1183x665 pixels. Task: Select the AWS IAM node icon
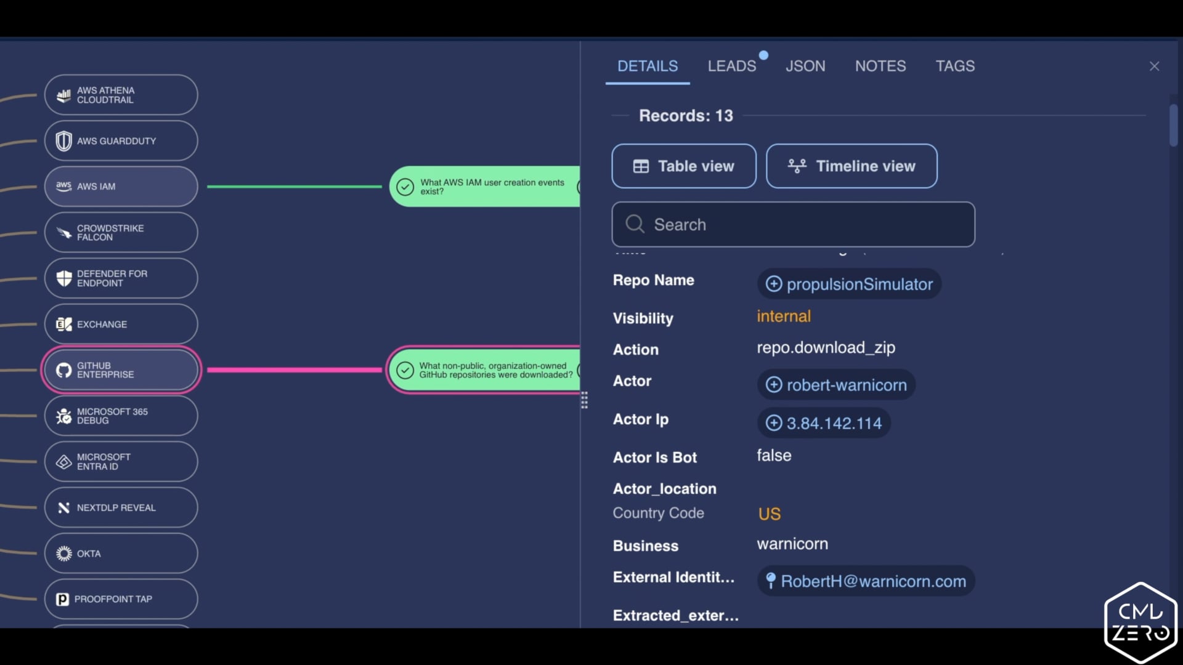coord(63,186)
